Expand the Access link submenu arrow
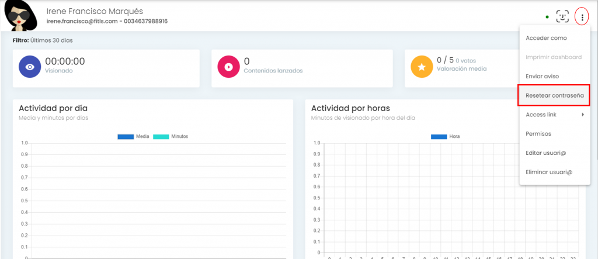The width and height of the screenshot is (598, 259). coord(583,115)
